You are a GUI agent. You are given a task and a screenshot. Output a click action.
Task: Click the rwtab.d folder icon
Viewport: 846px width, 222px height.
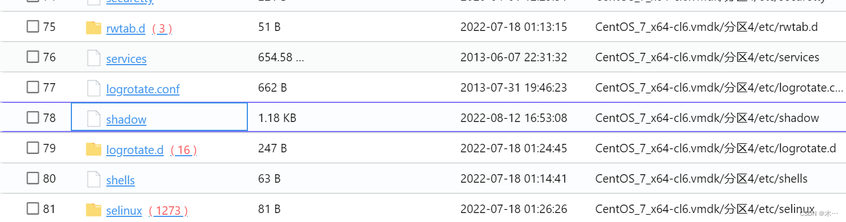[93, 28]
